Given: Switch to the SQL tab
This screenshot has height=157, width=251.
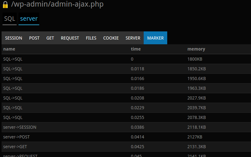Looking at the screenshot, I should click(x=10, y=19).
